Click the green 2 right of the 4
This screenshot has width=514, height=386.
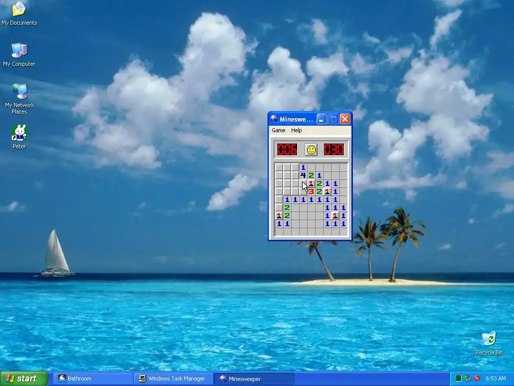pyautogui.click(x=311, y=175)
